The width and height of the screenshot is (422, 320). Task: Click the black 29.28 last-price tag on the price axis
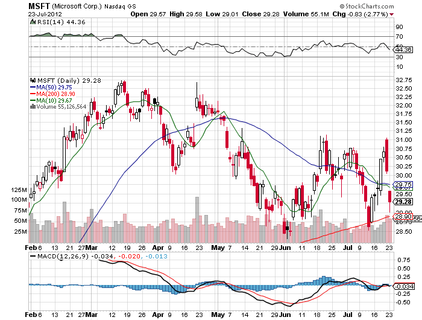[x=403, y=202]
